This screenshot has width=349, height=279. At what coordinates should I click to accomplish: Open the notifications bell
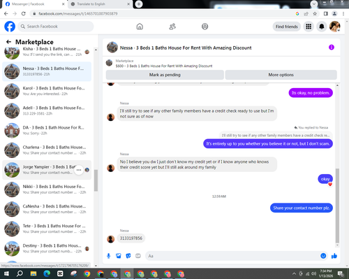tap(322, 27)
